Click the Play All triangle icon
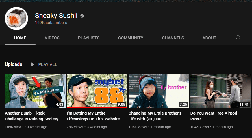 coord(32,64)
